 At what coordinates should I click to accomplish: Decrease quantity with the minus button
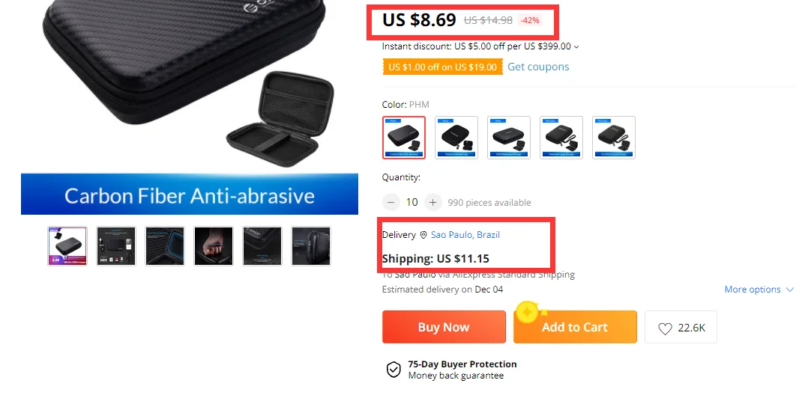(x=391, y=203)
